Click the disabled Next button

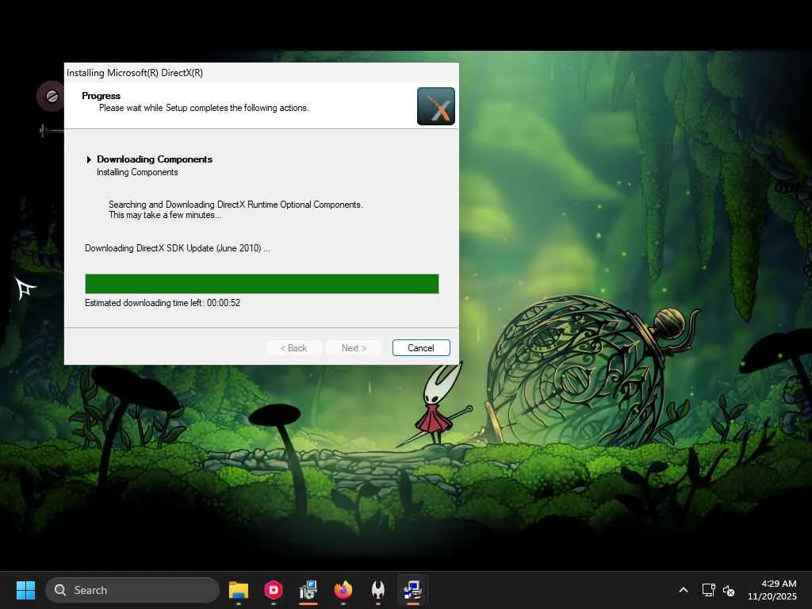tap(354, 348)
